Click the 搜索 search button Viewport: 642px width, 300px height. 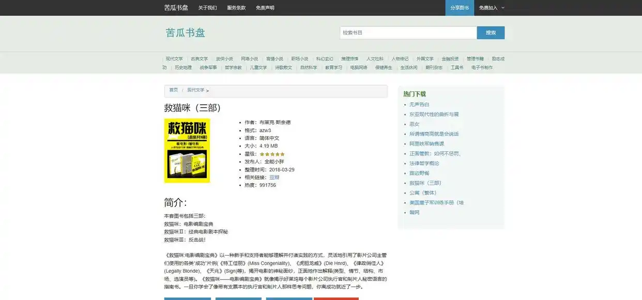click(x=490, y=32)
